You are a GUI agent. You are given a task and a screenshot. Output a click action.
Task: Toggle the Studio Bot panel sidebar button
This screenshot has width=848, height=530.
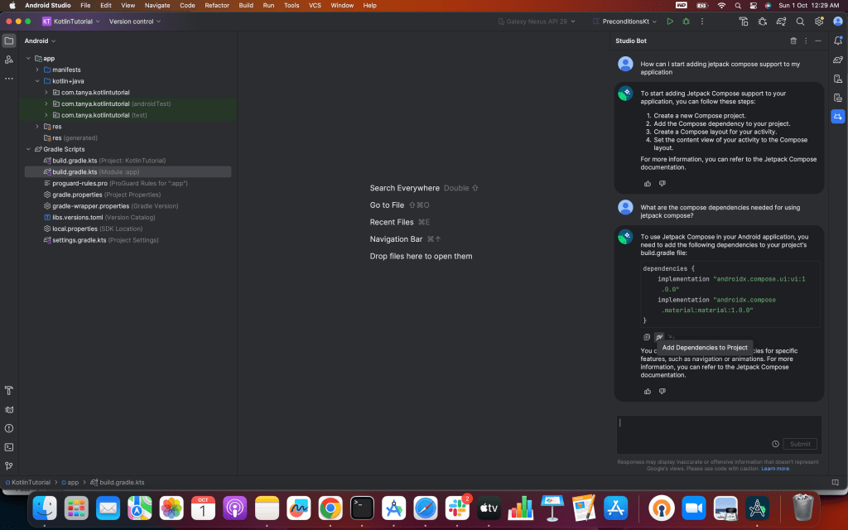[838, 117]
